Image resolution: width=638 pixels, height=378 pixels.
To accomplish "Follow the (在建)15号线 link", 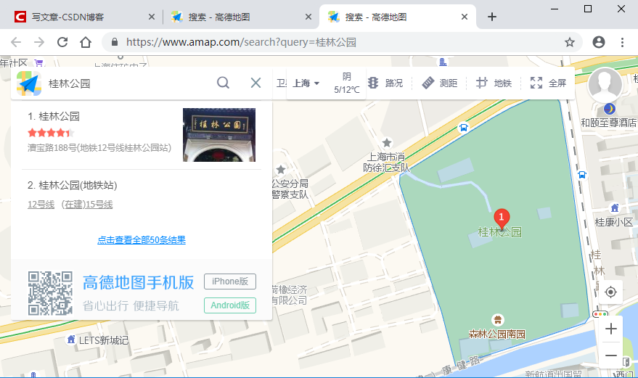I will (x=86, y=205).
